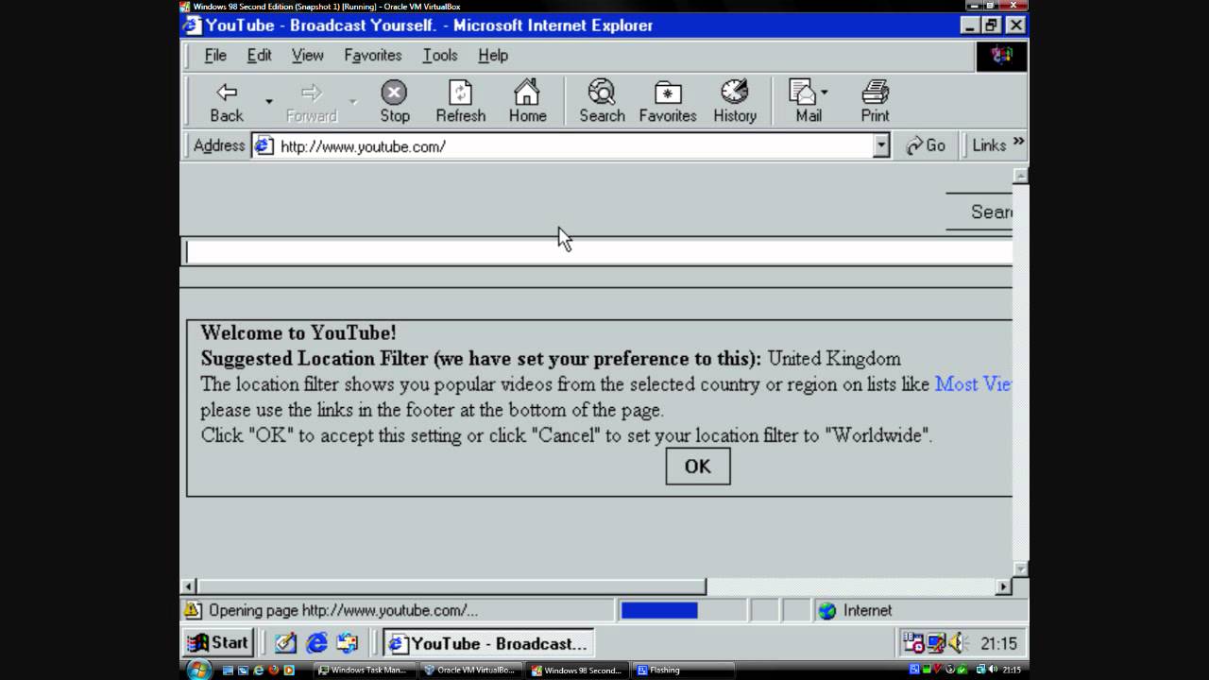1209x680 pixels.
Task: Switch to Windows Task Manager in host taskbar
Action: point(363,670)
